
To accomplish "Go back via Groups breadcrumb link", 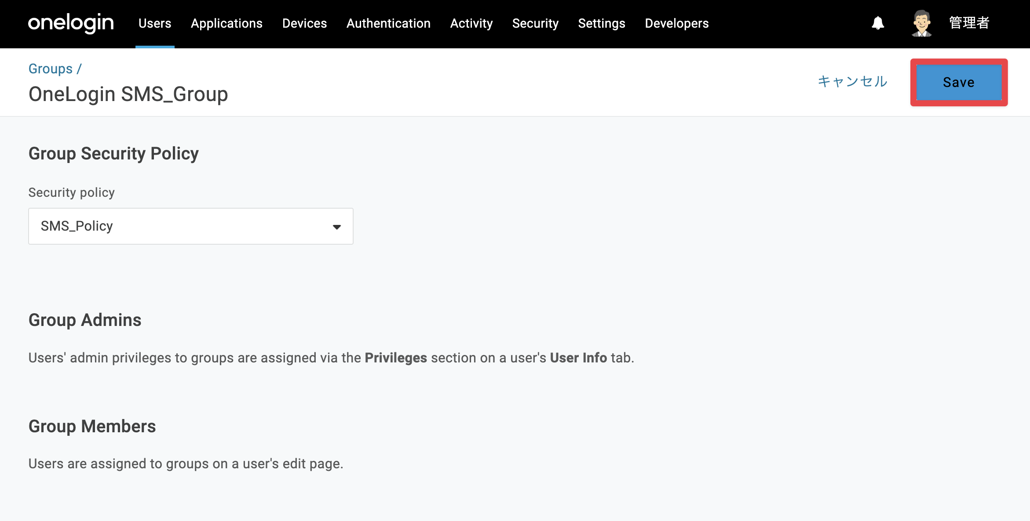I will tap(51, 69).
